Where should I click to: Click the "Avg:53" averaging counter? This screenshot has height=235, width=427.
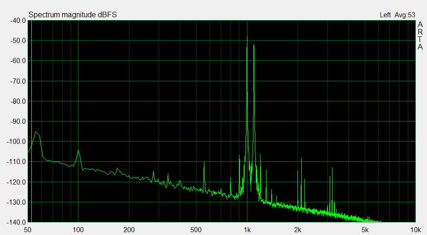405,15
